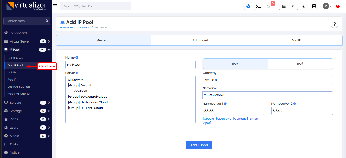The width and height of the screenshot is (346, 158).
Task: Select the IPv6 protocol toggle
Action: (300, 64)
